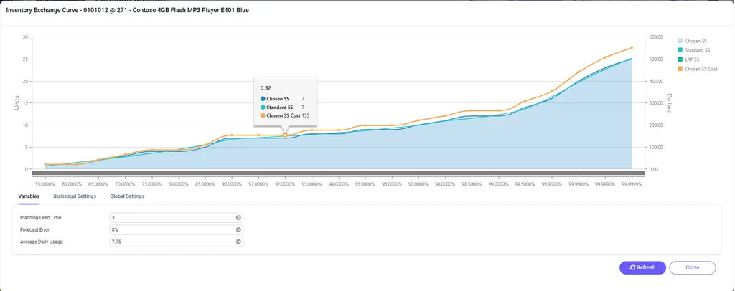Click the tooltip heading 0.92
Screen dimensions: 735x291
click(x=266, y=88)
